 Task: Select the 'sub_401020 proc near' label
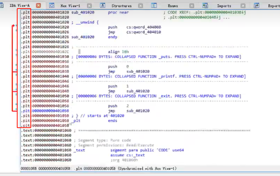100,12
